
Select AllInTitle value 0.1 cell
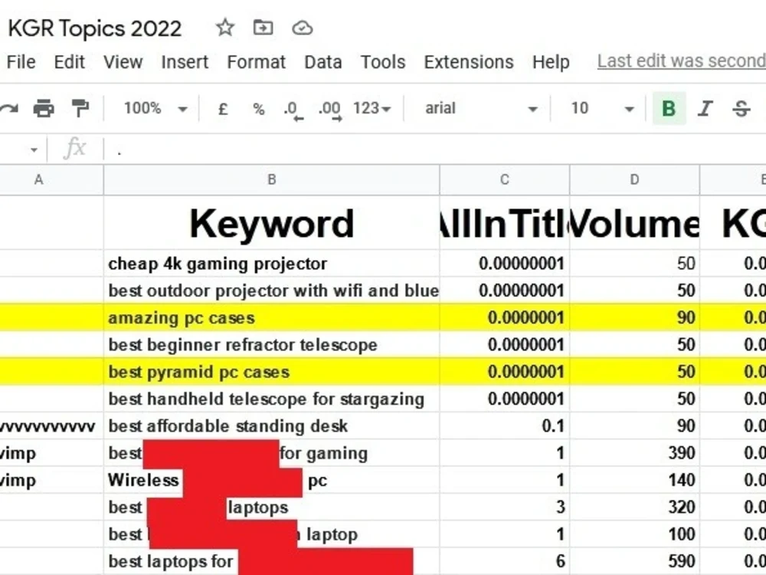tap(505, 426)
